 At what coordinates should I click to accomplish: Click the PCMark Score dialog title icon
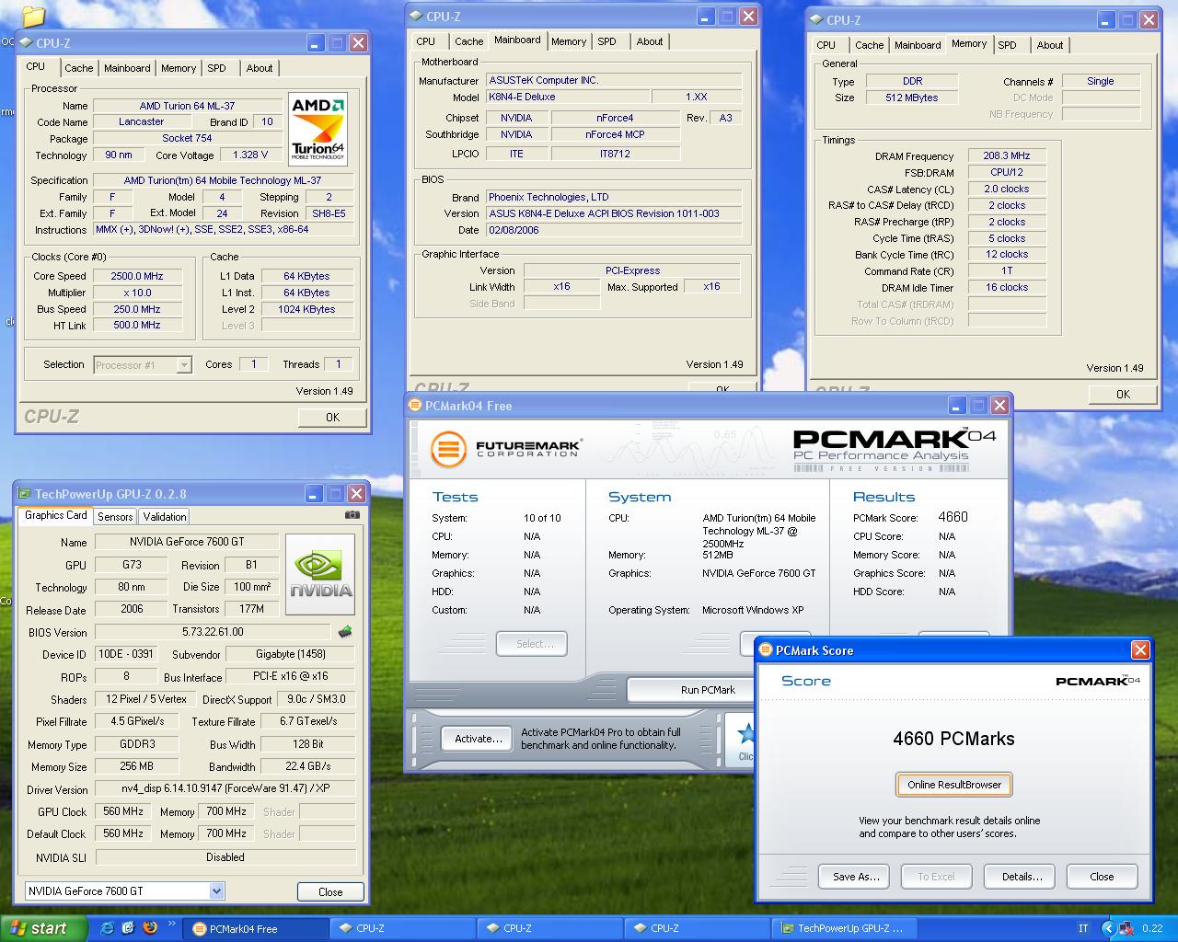(x=766, y=650)
